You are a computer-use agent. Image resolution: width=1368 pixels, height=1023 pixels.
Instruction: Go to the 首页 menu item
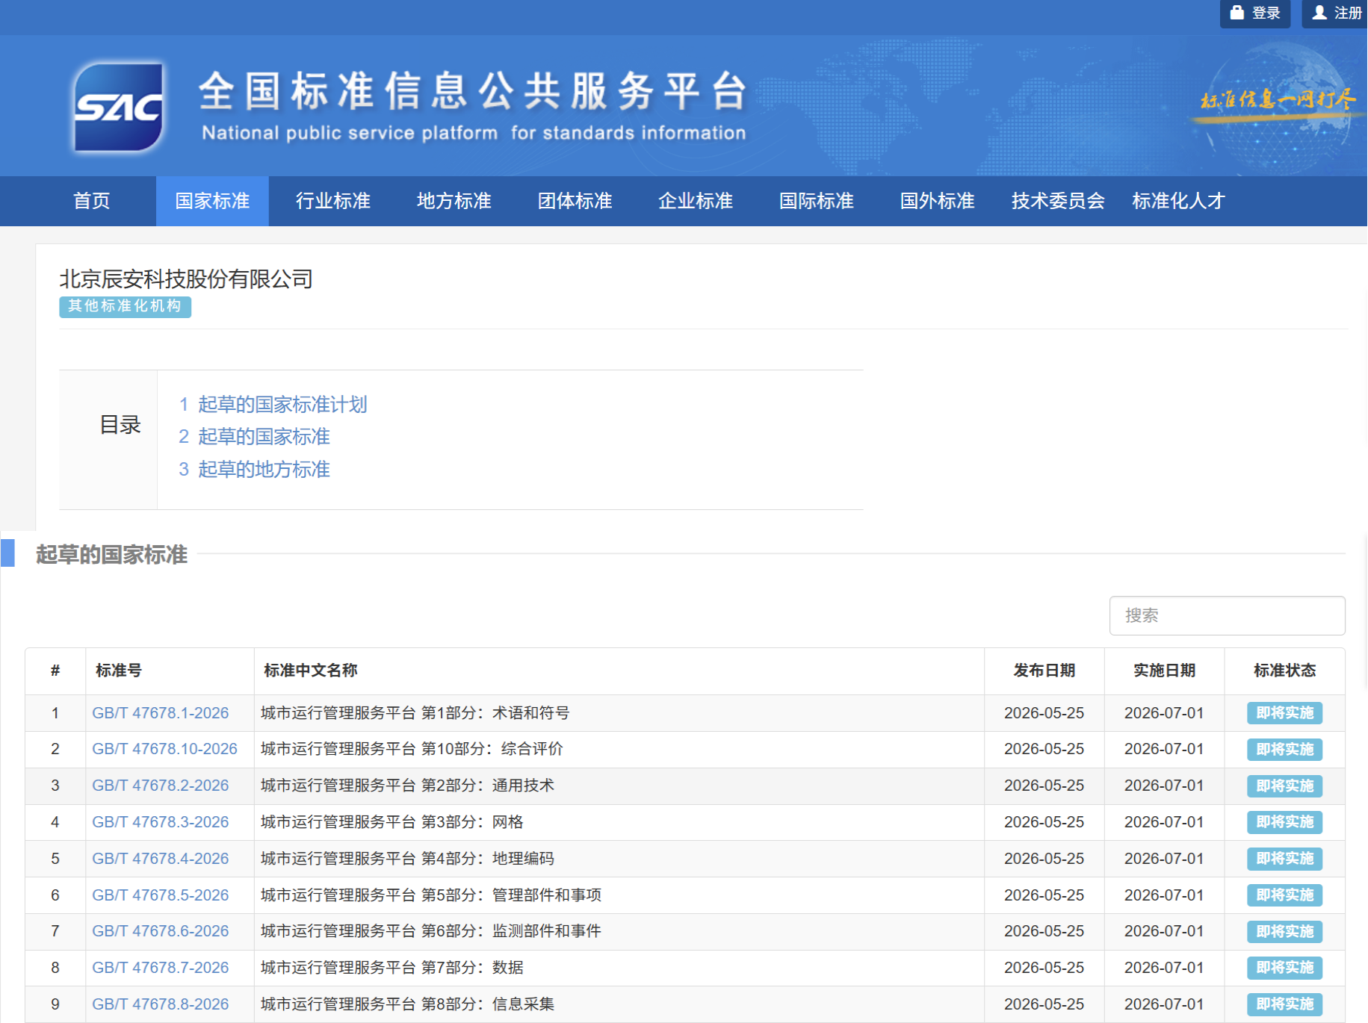[x=91, y=201]
